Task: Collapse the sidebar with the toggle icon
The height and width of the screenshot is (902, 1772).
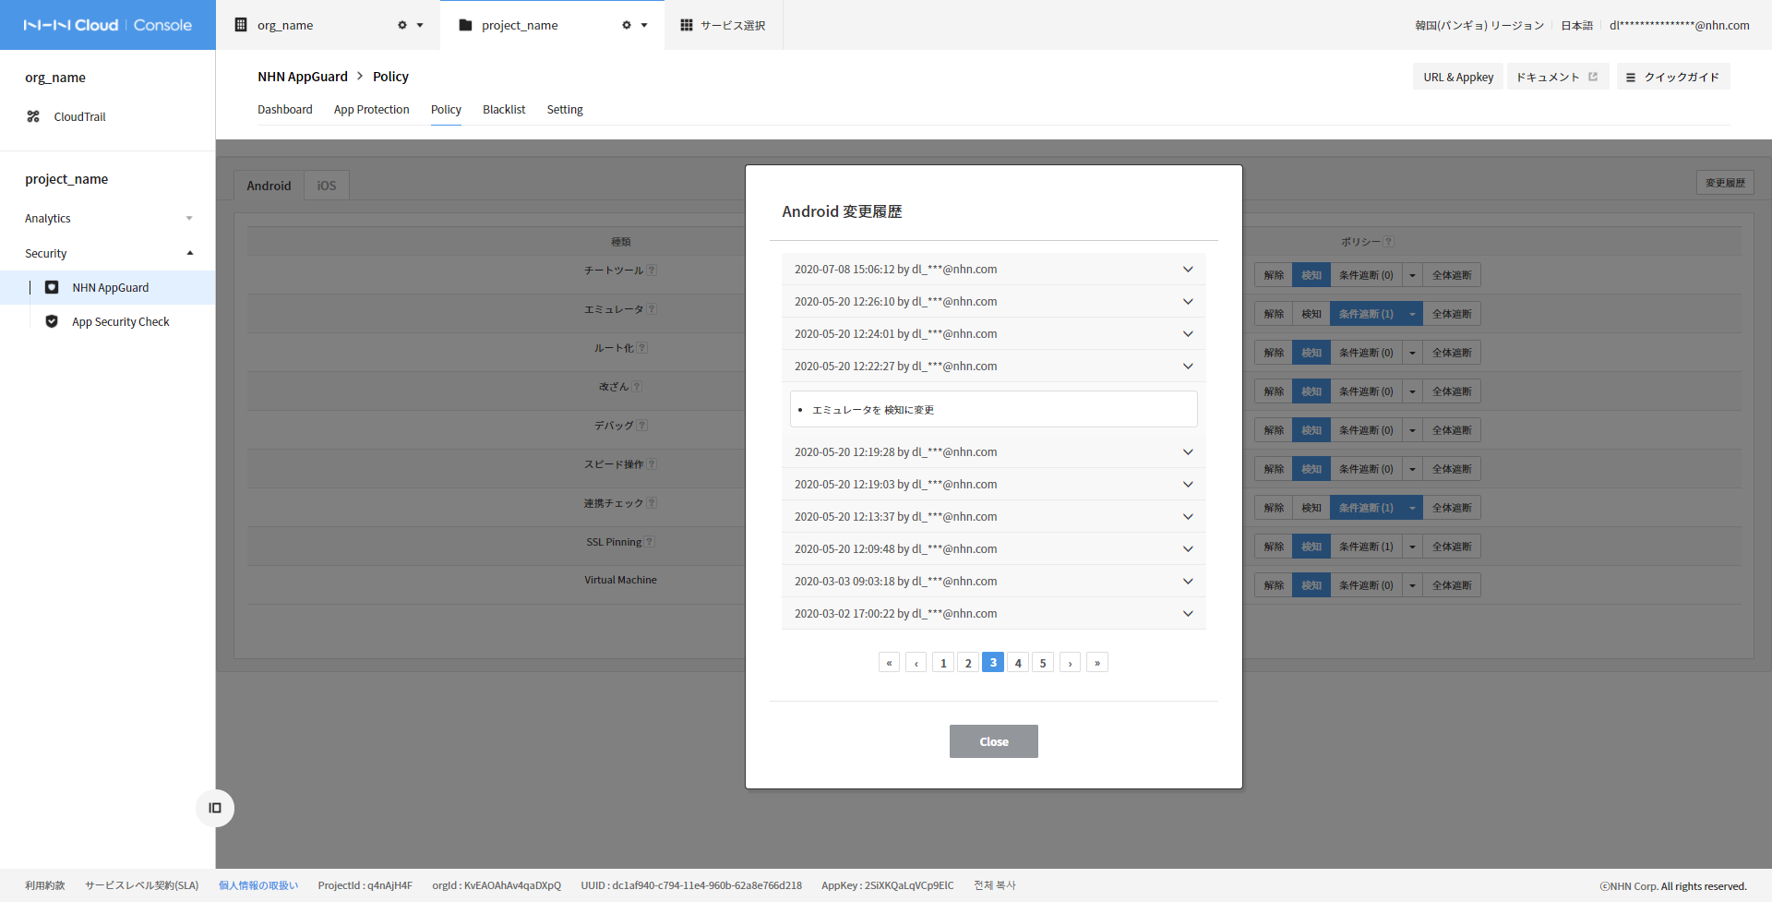Action: (x=215, y=808)
